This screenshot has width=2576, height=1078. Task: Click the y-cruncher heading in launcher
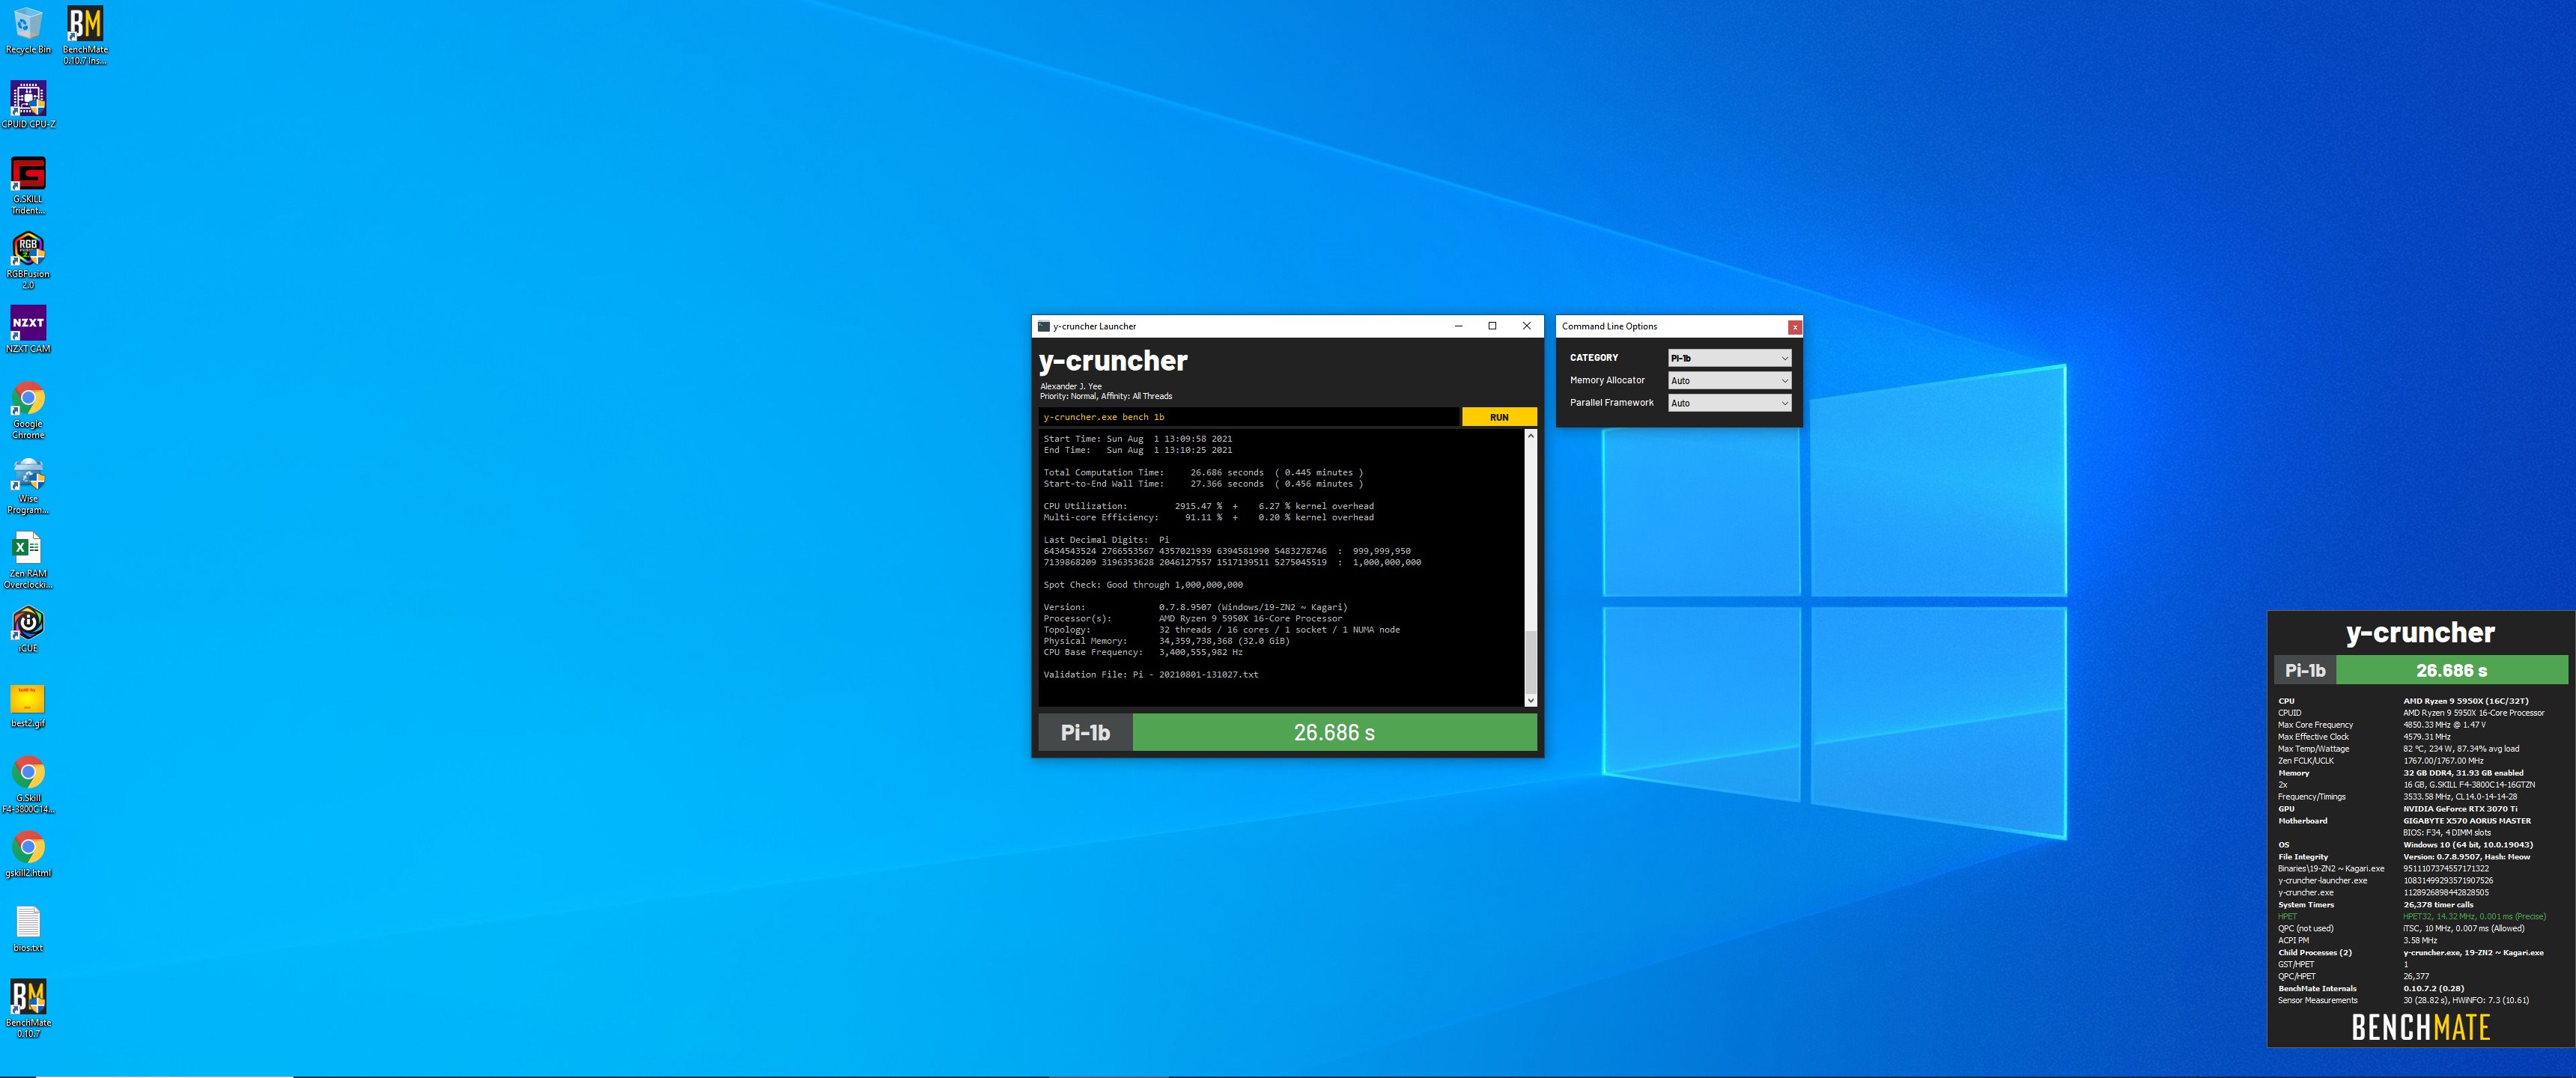coord(1113,361)
